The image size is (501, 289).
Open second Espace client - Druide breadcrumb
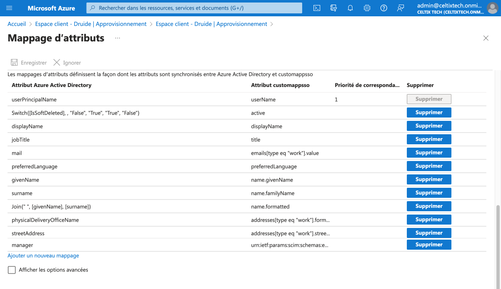211,24
